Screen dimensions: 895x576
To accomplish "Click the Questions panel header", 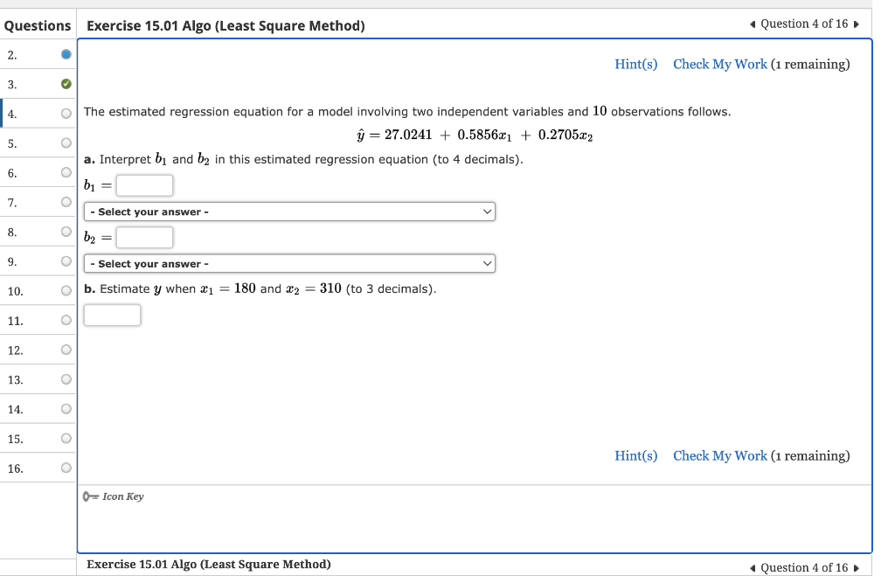I will click(38, 25).
